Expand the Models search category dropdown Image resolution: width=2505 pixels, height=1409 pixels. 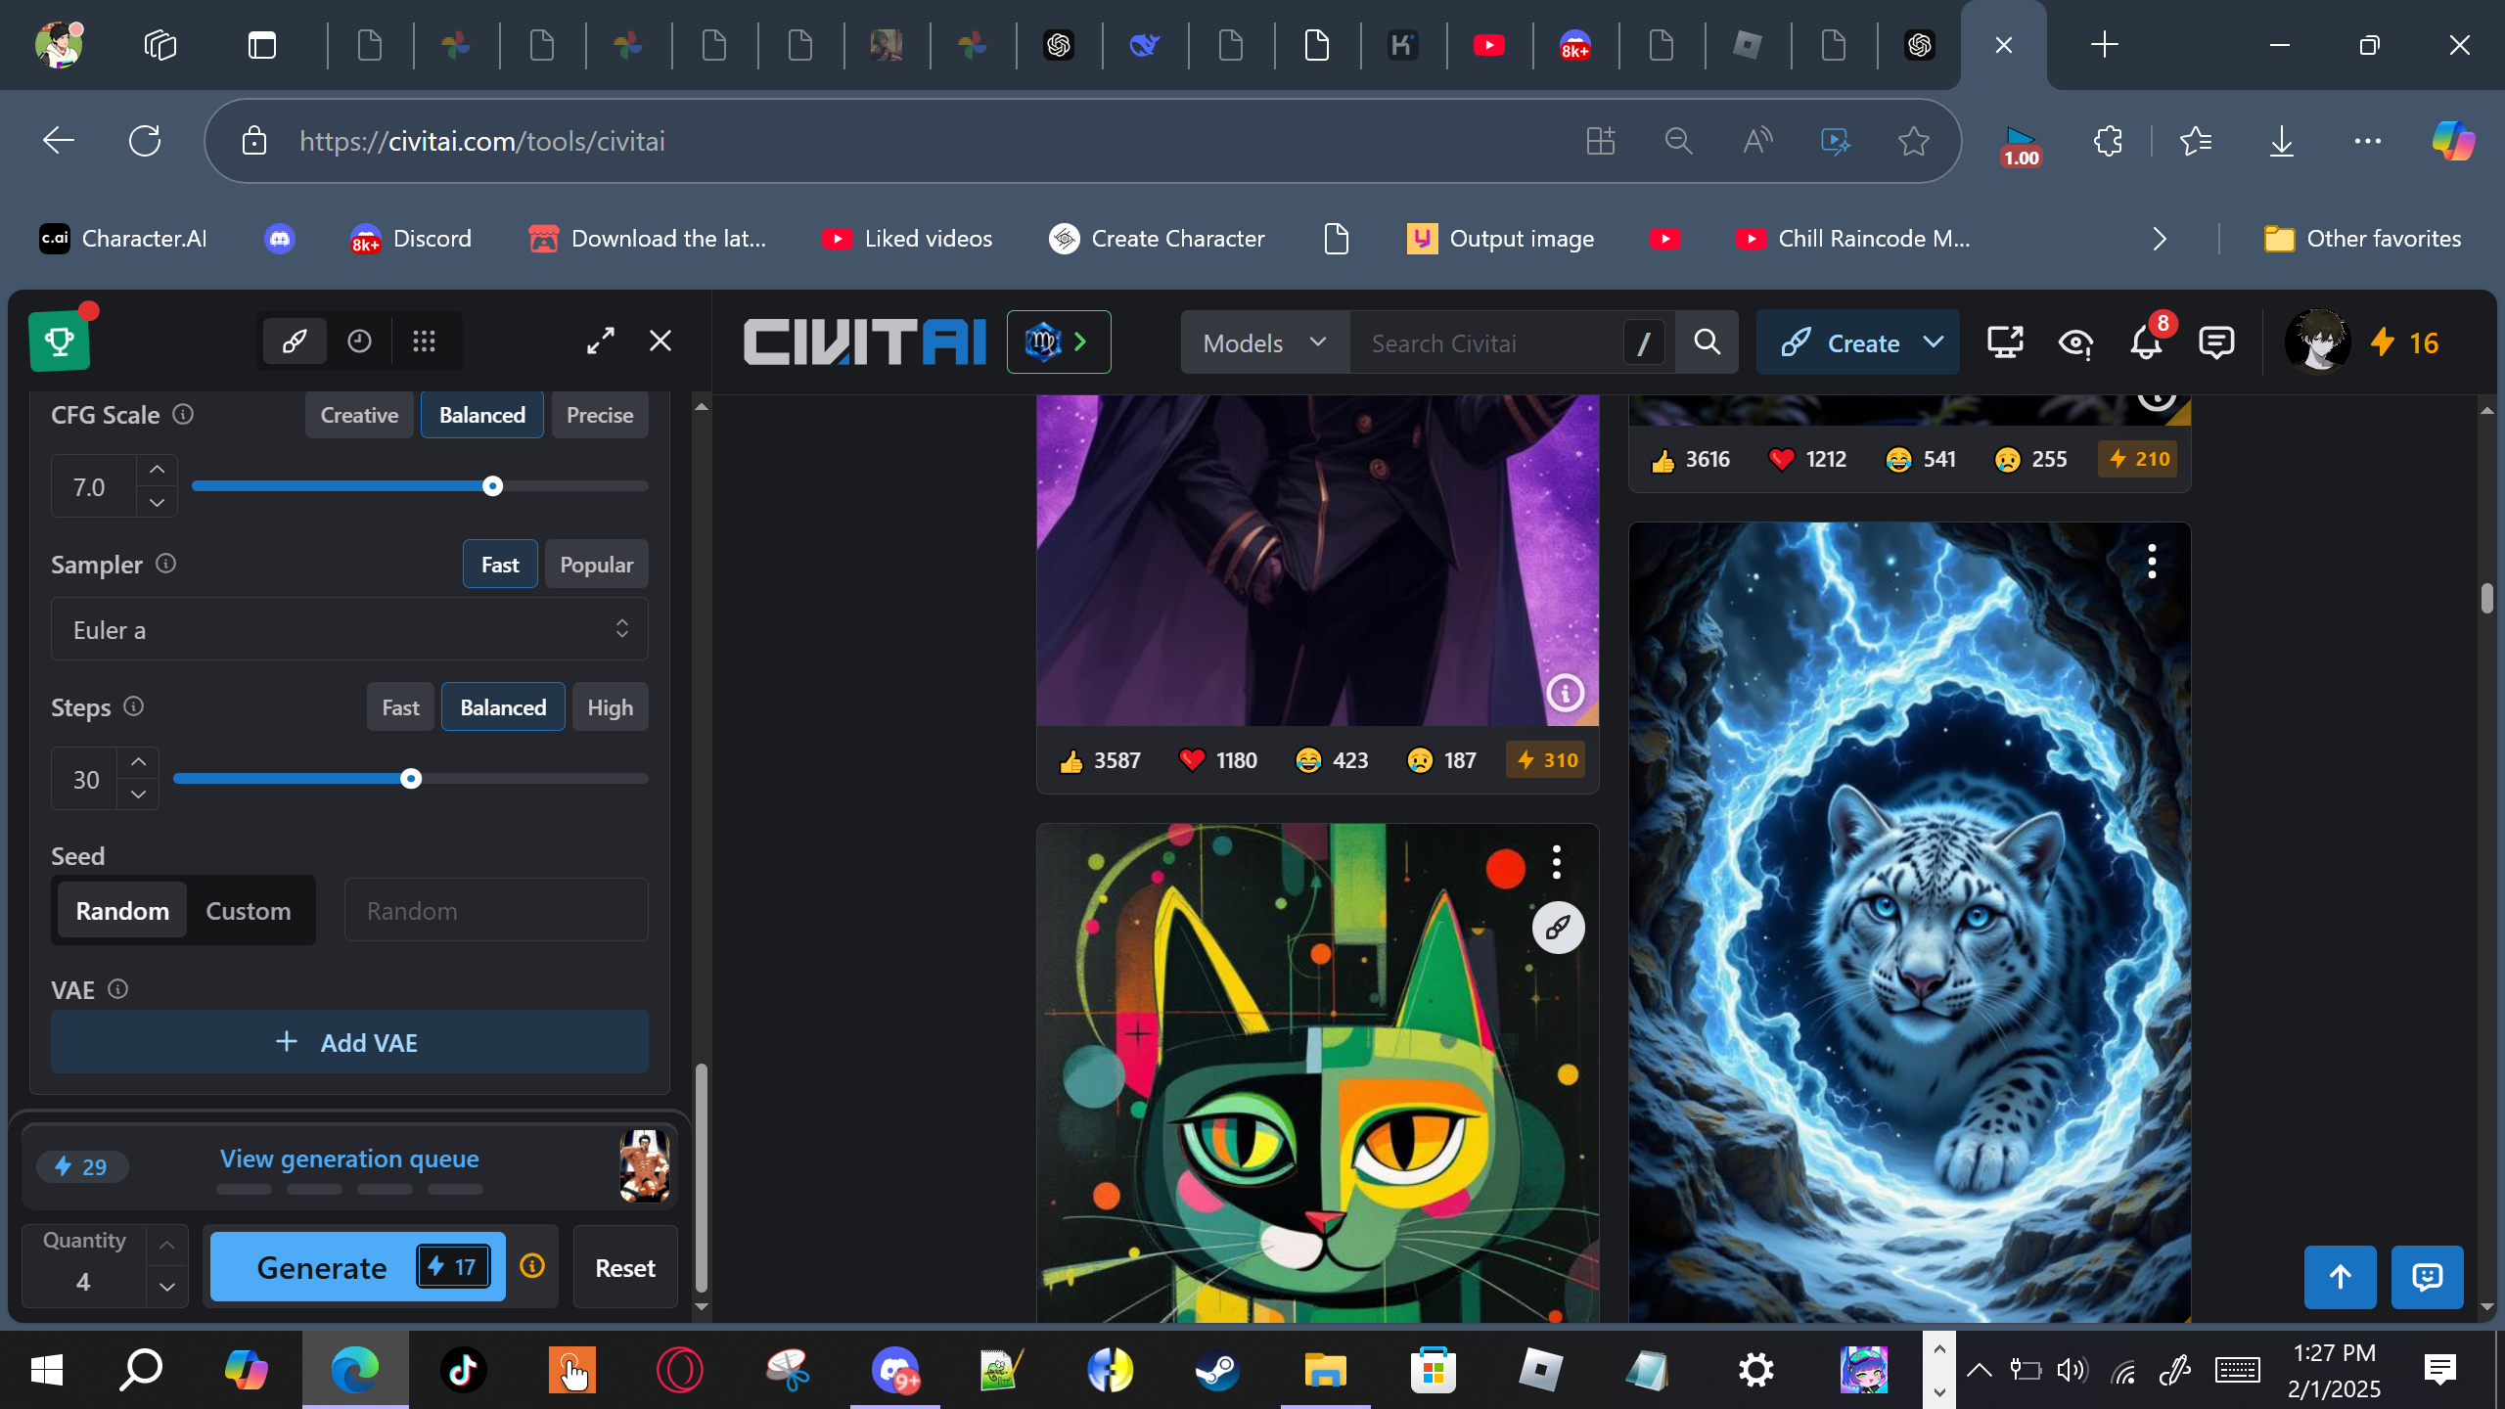pos(1264,343)
